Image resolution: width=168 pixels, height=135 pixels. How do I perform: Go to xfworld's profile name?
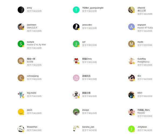click(x=141, y=8)
